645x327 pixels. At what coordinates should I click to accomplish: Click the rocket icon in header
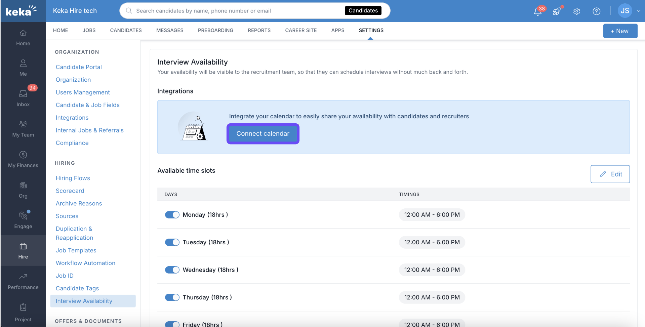(557, 11)
